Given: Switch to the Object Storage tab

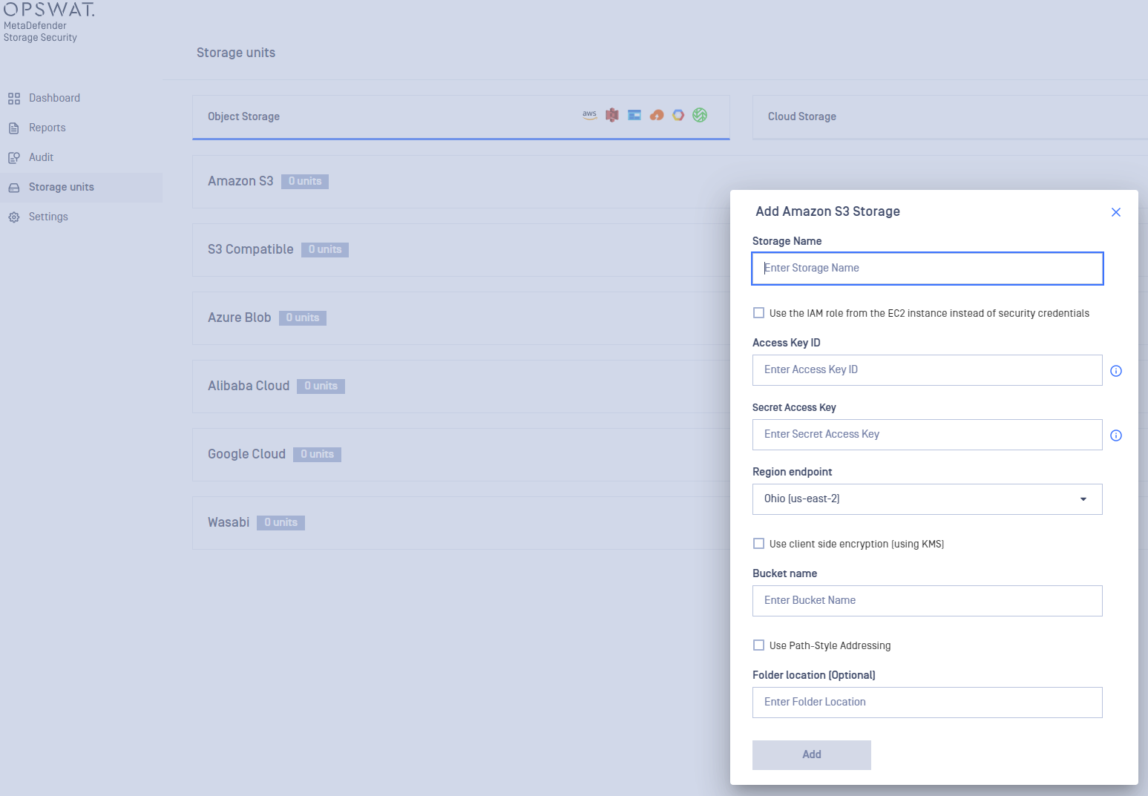Looking at the screenshot, I should [461, 116].
